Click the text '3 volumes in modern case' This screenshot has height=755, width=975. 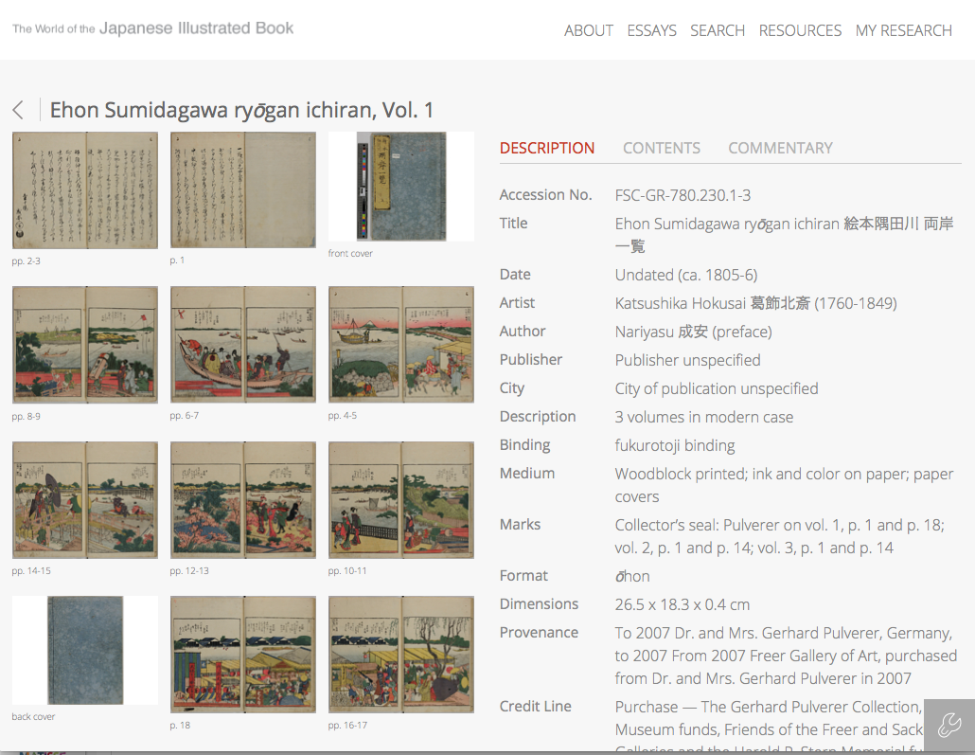704,417
